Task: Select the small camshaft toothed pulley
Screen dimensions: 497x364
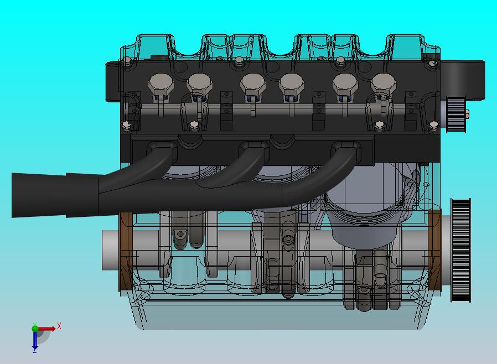Action: click(x=456, y=115)
